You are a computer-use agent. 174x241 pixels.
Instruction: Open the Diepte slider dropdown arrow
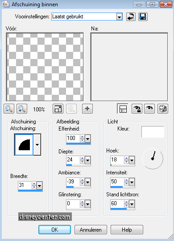click(88, 161)
